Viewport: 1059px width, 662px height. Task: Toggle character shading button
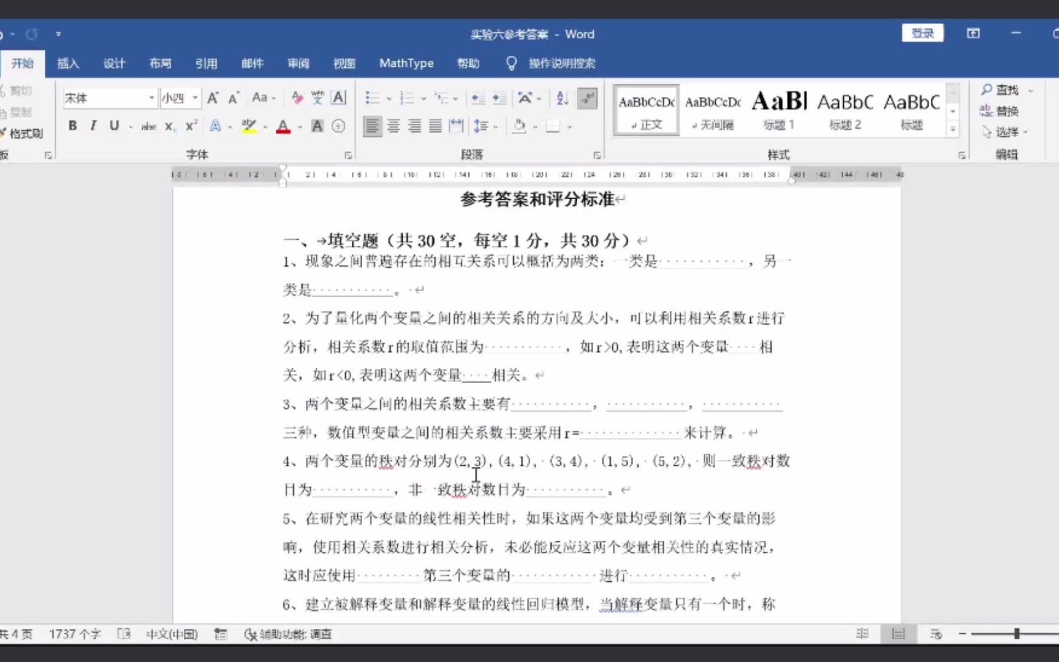(317, 126)
